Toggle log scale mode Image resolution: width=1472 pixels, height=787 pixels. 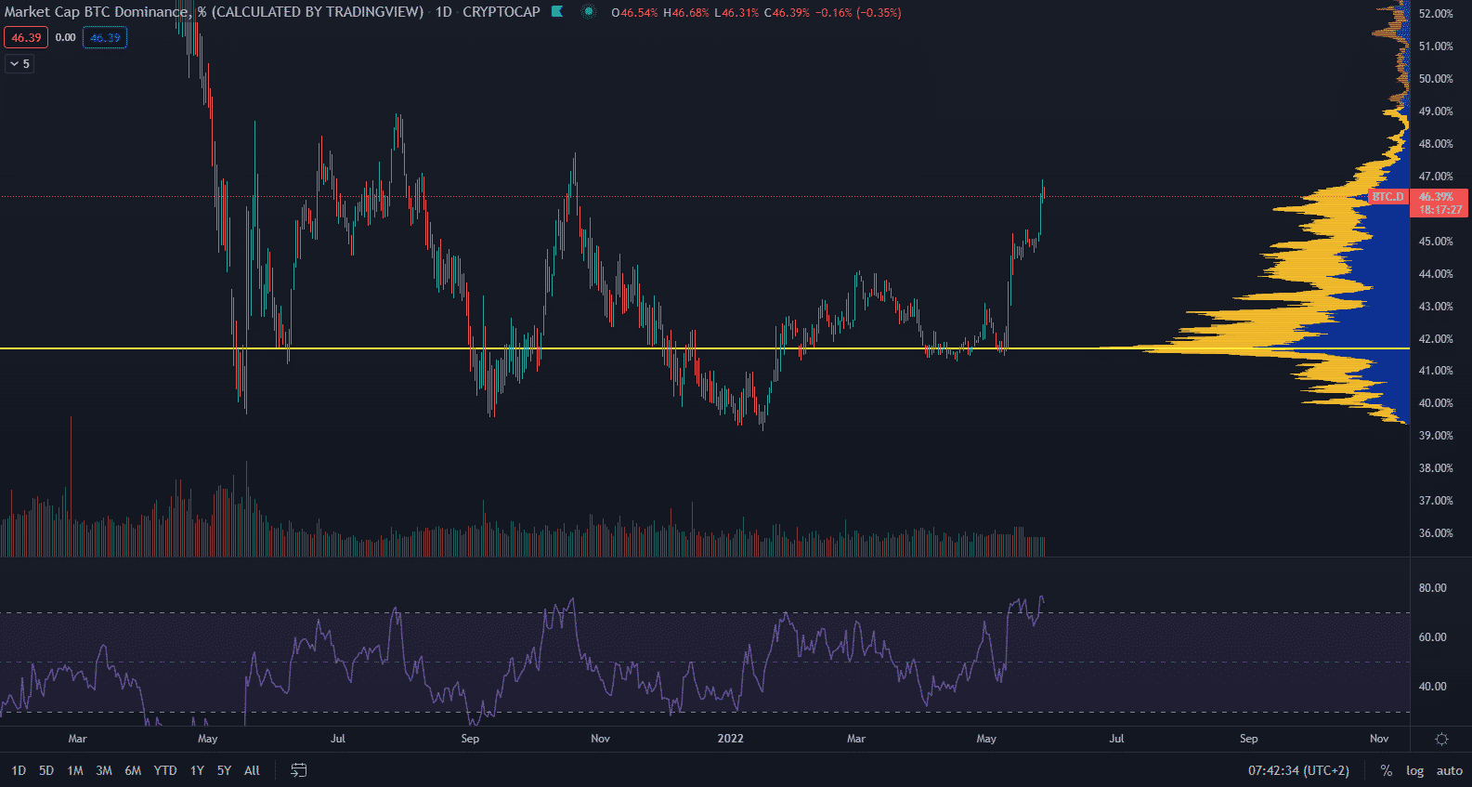coord(1414,770)
